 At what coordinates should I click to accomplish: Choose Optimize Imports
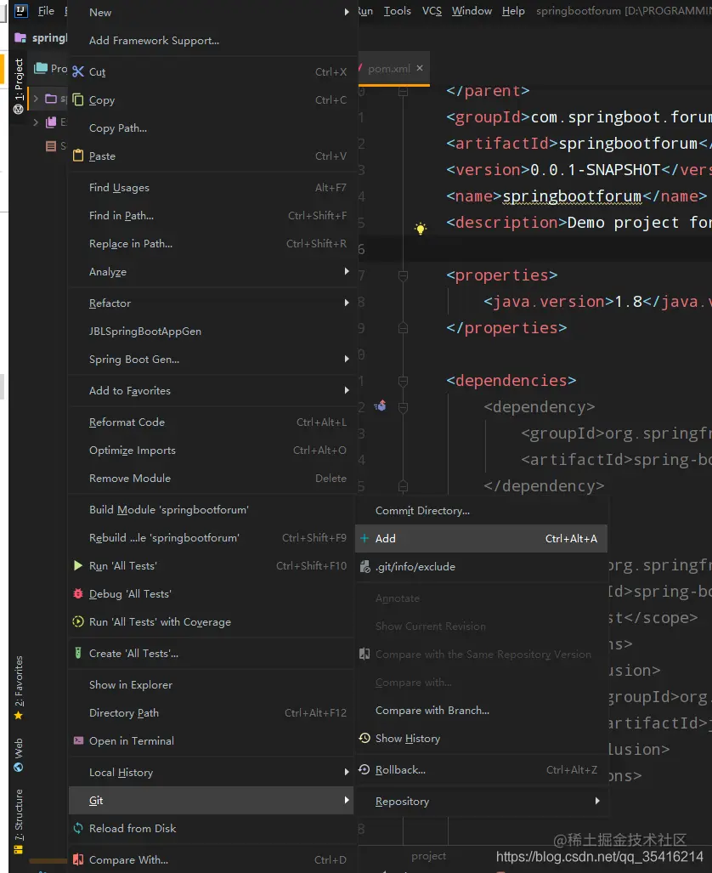pyautogui.click(x=211, y=450)
